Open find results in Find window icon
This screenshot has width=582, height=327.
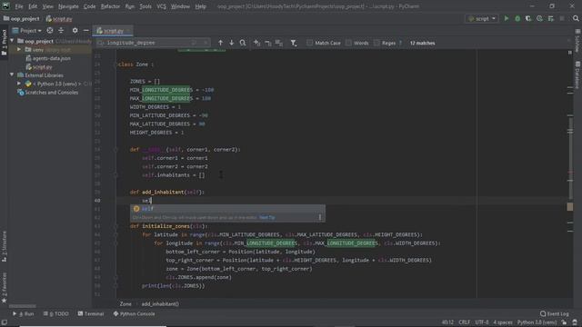tap(243, 43)
